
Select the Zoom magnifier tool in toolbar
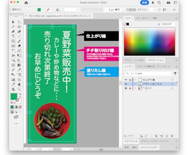(19, 89)
